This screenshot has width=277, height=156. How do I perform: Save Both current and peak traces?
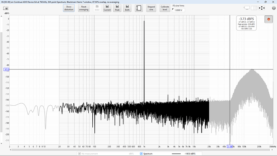click(x=127, y=8)
